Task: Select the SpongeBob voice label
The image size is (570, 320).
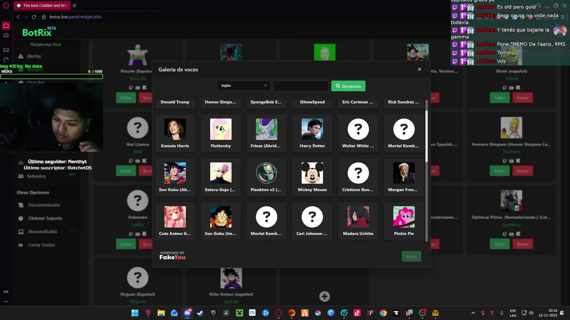Action: (266, 102)
